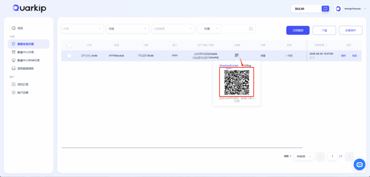Open 我的訂單 orders page

[x=23, y=85]
